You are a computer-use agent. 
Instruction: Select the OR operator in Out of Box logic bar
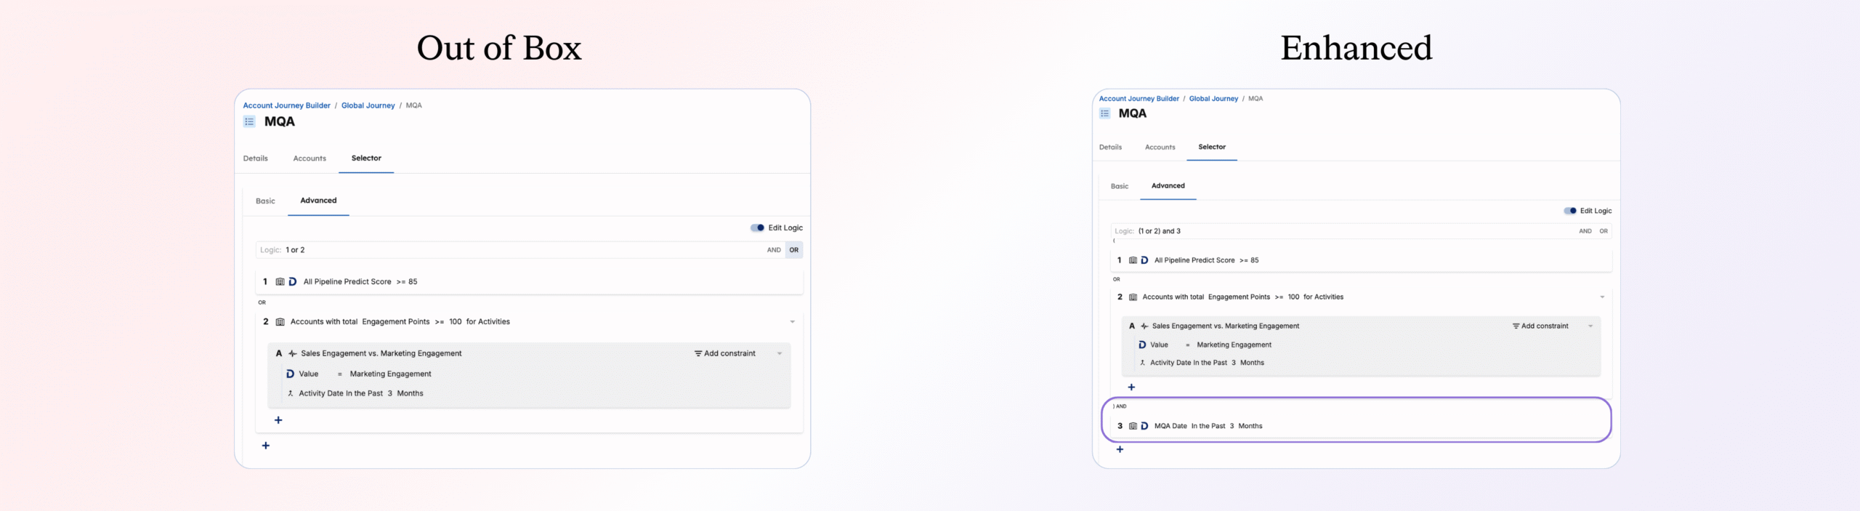click(793, 250)
